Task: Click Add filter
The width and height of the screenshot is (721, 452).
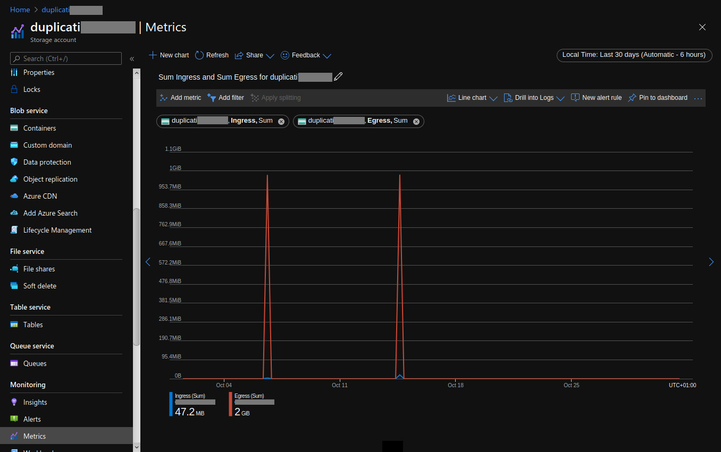Action: coord(225,98)
